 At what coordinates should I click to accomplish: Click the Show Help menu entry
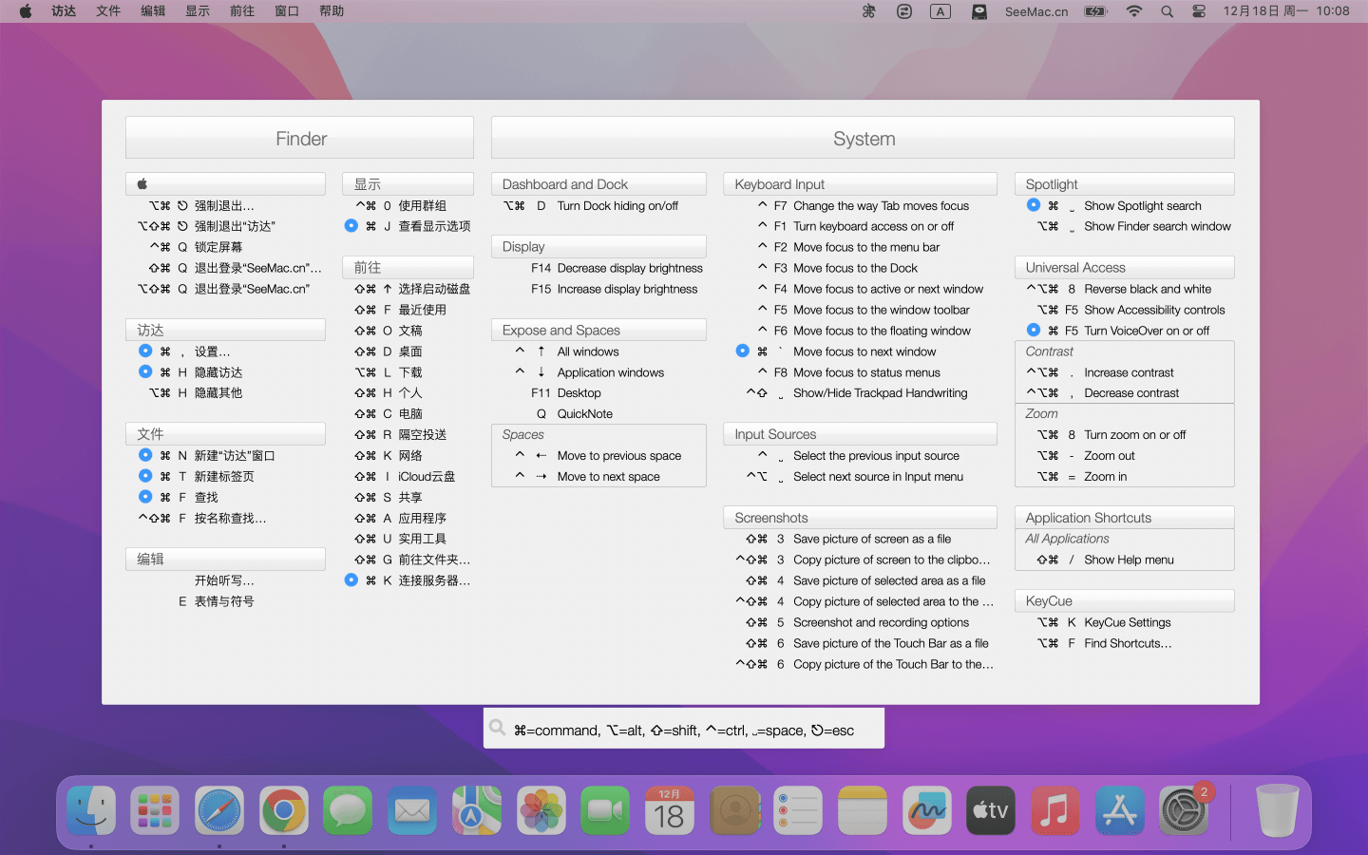coord(1129,560)
